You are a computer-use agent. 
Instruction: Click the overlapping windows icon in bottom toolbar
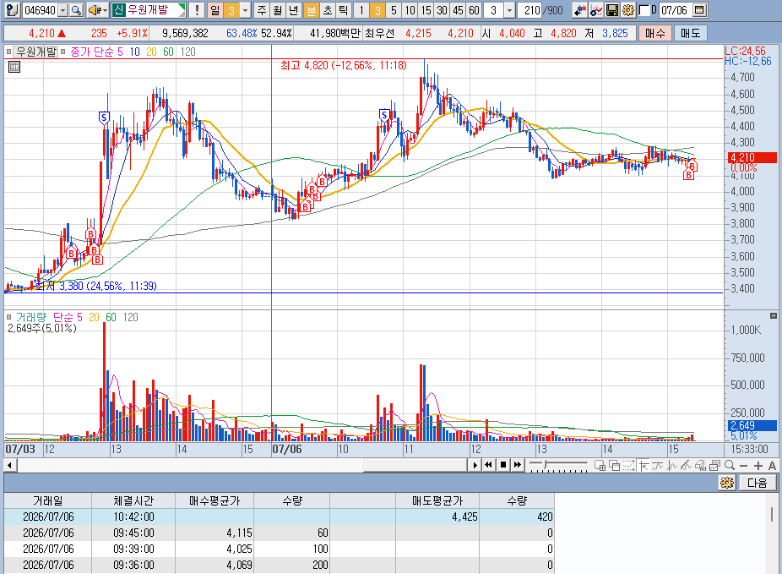[615, 466]
